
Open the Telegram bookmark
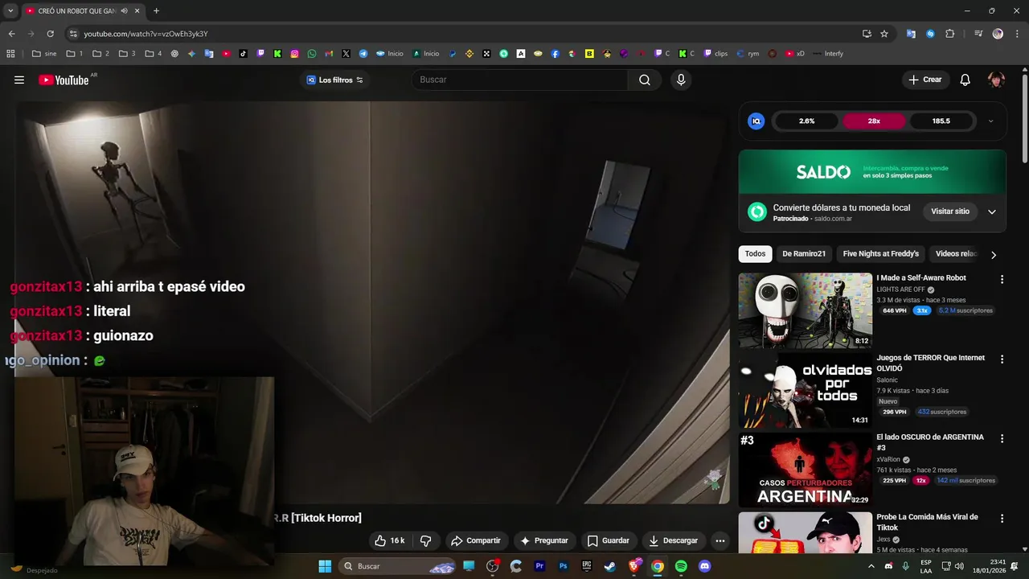363,54
